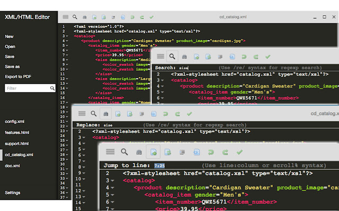Open config.xml from the file list

pos(14,121)
